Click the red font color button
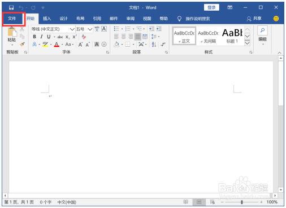 click(57, 45)
